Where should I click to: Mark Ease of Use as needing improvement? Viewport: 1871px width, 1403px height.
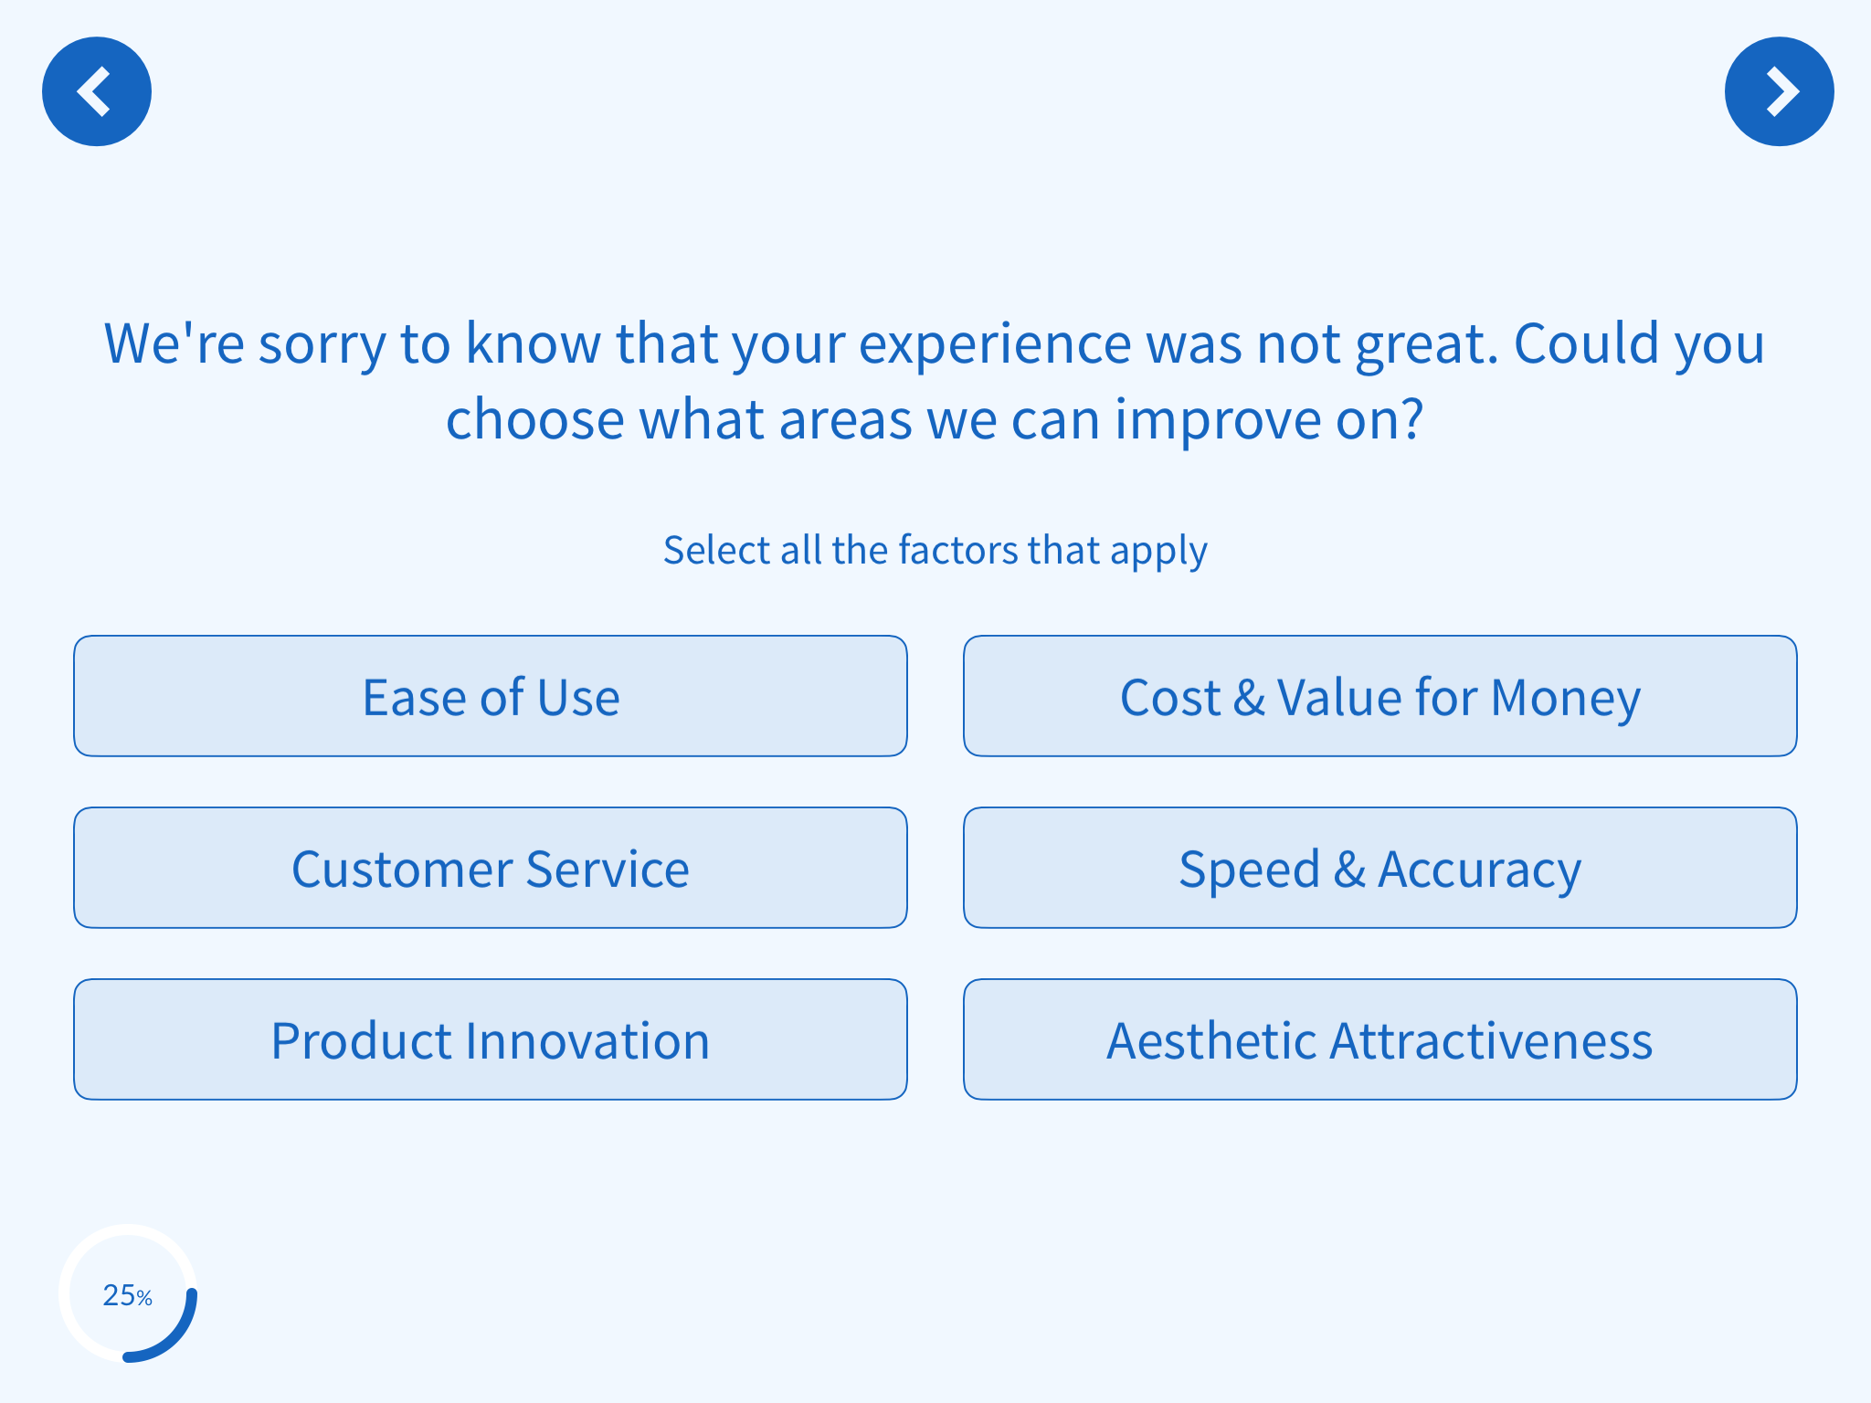click(491, 696)
